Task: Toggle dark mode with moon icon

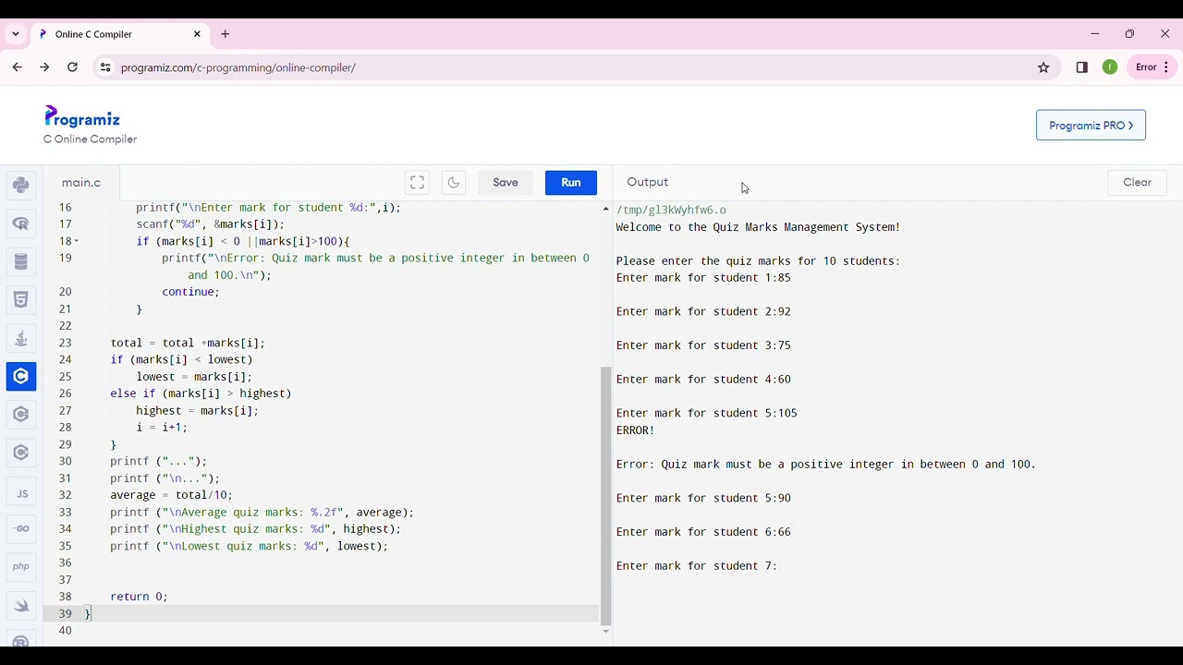Action: coord(453,183)
